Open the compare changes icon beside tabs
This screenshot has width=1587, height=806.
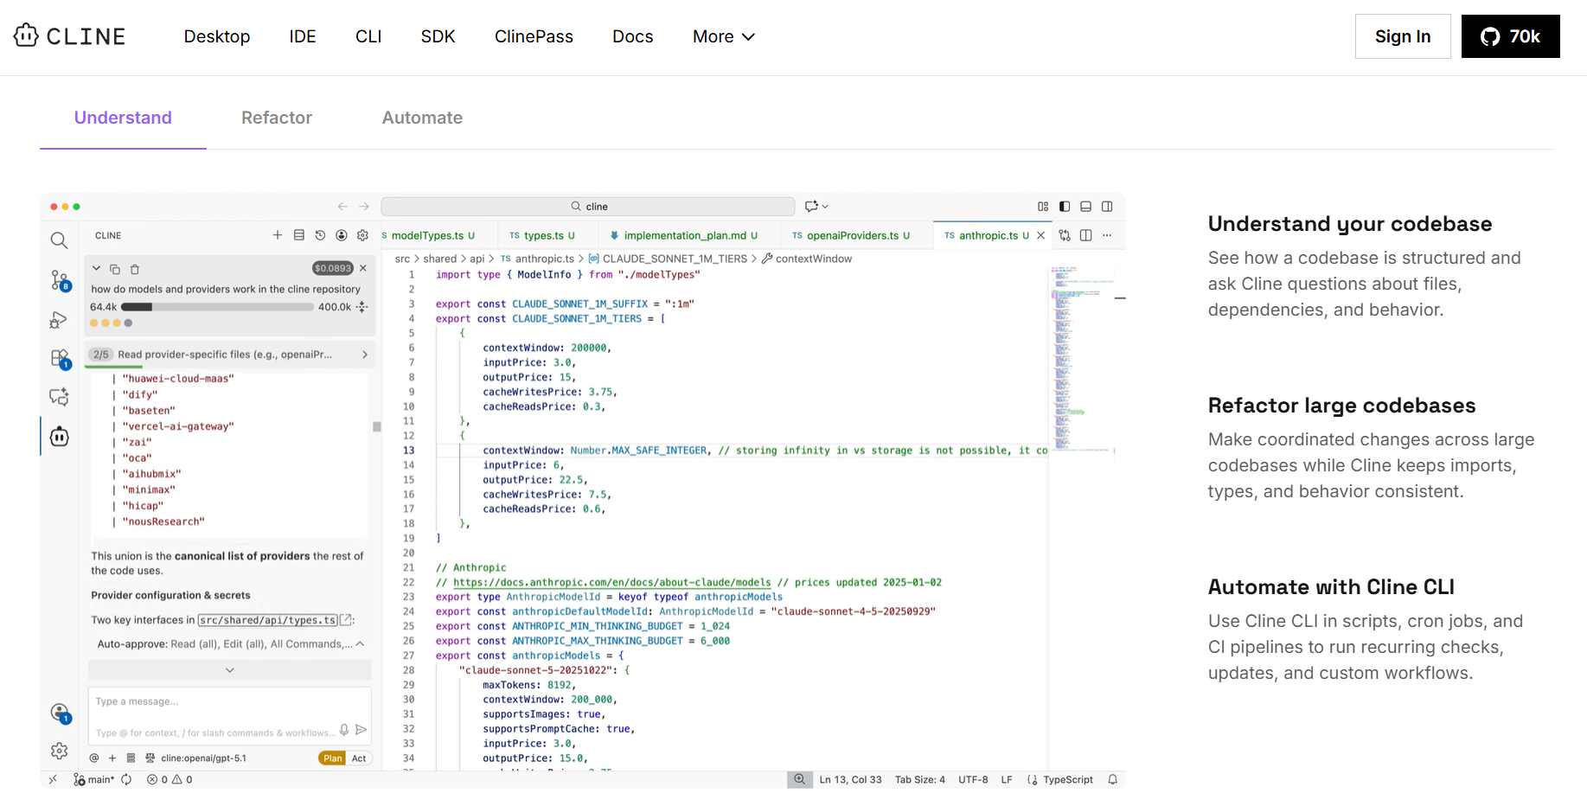coord(1065,235)
